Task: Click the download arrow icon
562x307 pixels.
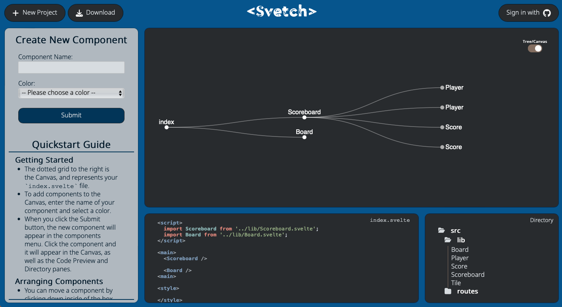Action: [x=79, y=13]
